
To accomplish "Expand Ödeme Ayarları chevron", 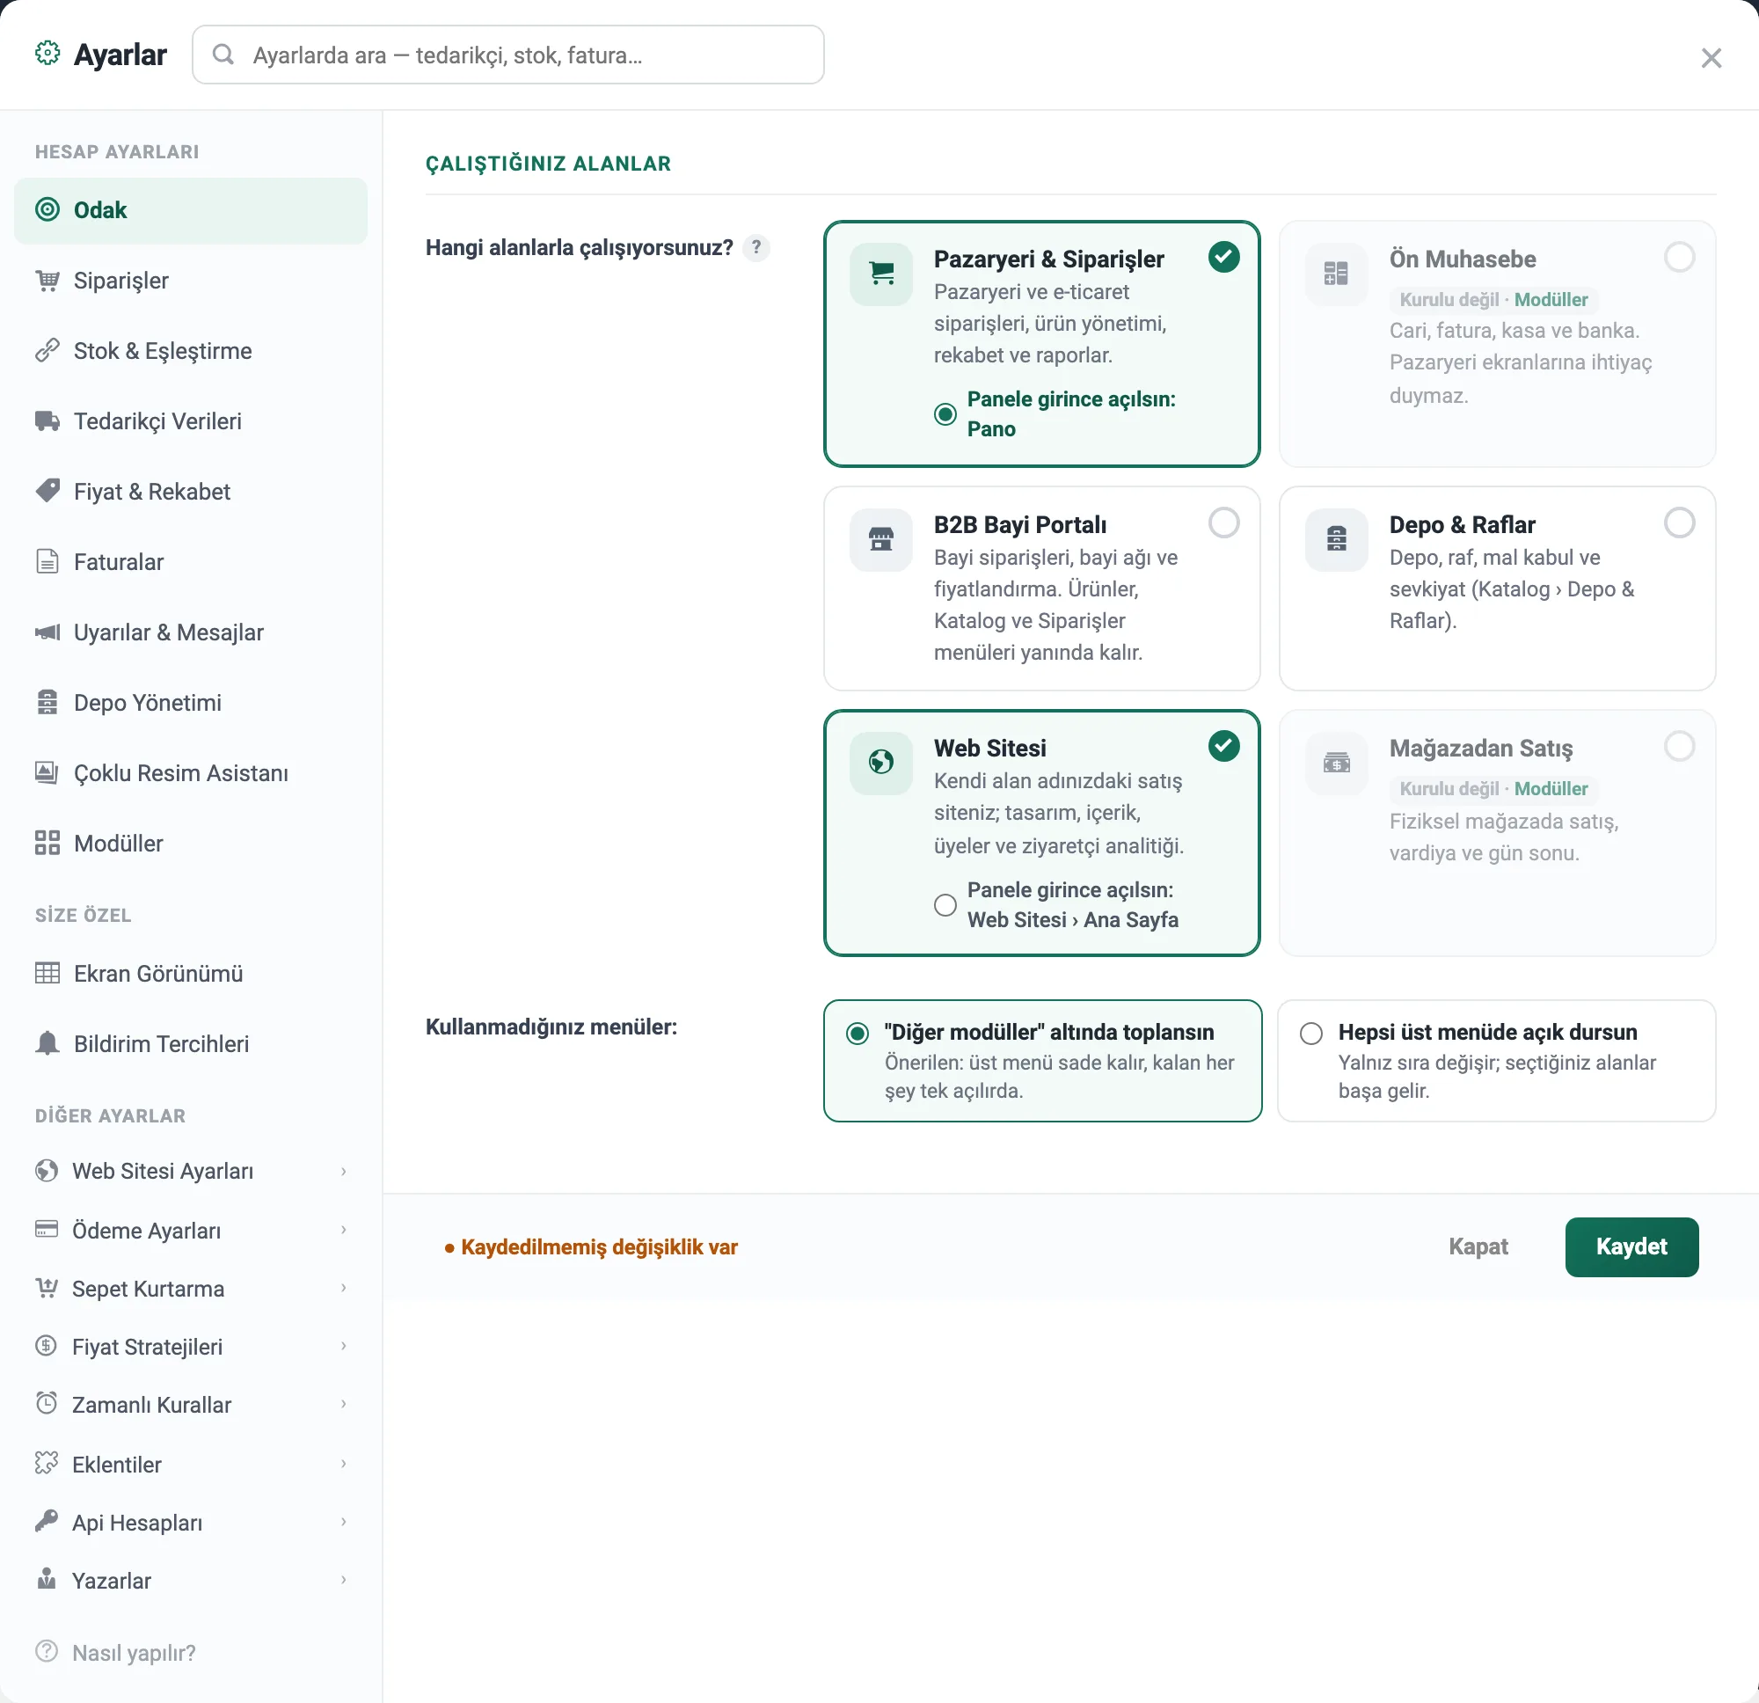I will [x=344, y=1230].
